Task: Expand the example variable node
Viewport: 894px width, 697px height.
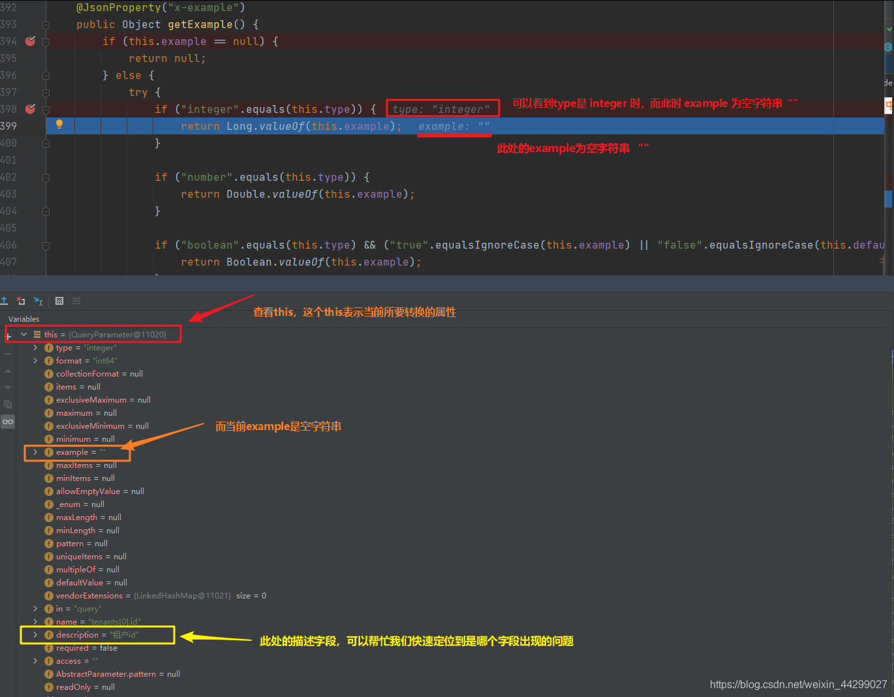Action: 35,452
